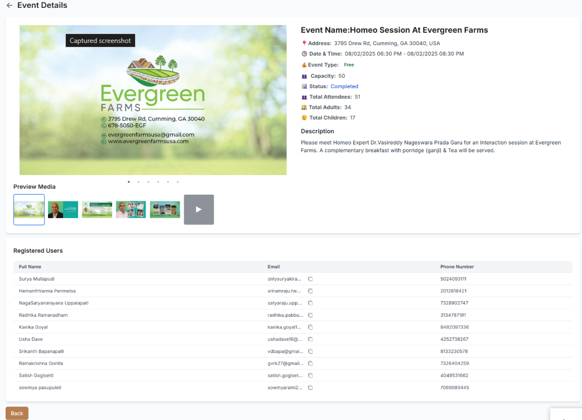The width and height of the screenshot is (582, 420).
Task: Click the address pin icon
Action: tap(304, 44)
